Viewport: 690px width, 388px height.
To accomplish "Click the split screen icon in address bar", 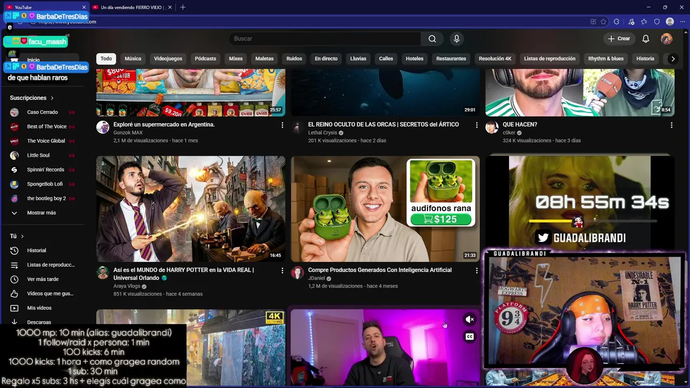I will [593, 22].
